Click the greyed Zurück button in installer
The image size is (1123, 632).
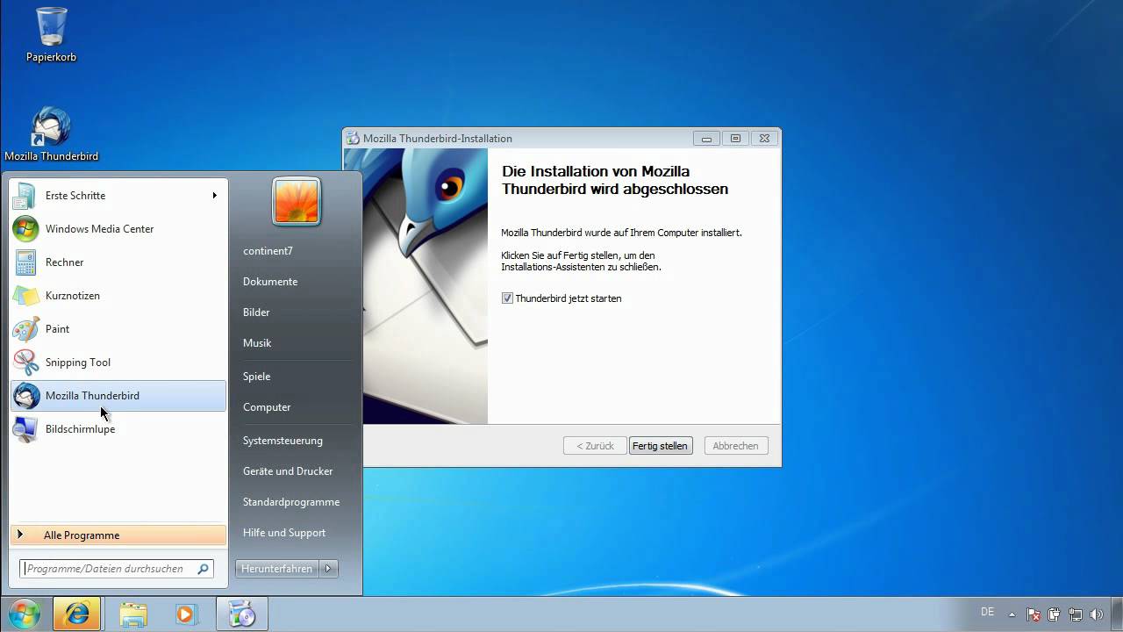point(595,446)
